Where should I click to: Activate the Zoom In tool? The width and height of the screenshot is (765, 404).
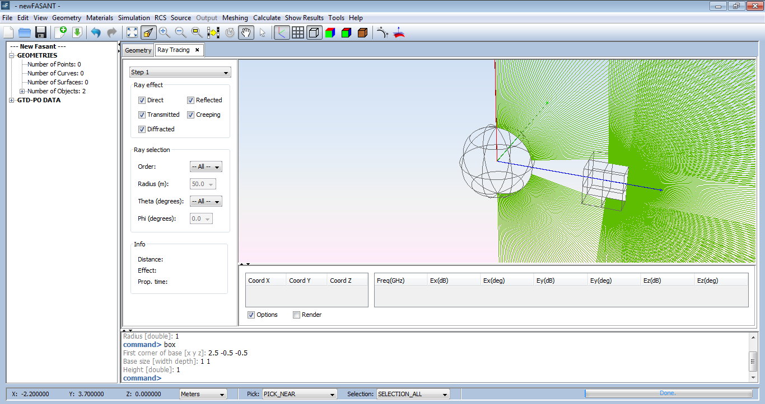[164, 32]
